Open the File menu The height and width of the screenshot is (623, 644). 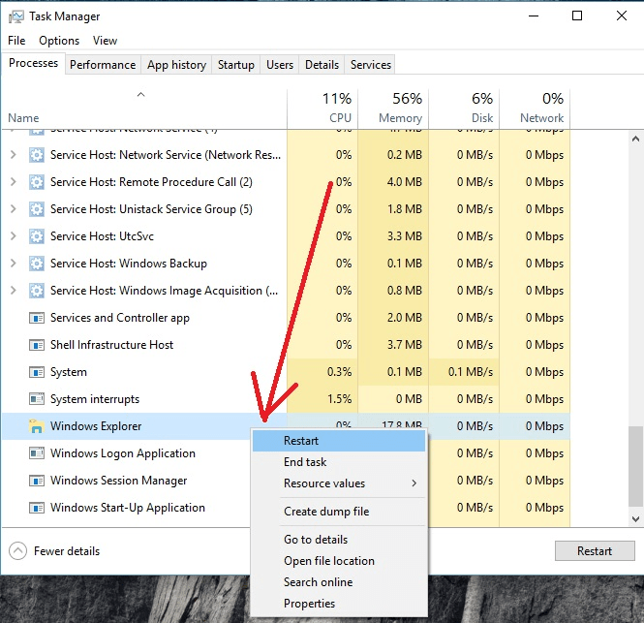coord(16,41)
